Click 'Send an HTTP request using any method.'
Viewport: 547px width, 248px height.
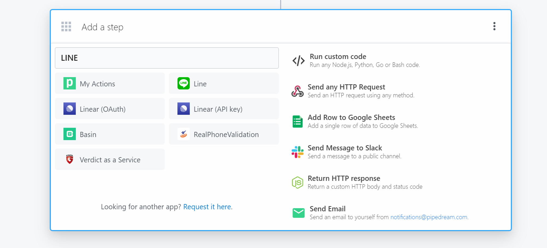point(361,95)
